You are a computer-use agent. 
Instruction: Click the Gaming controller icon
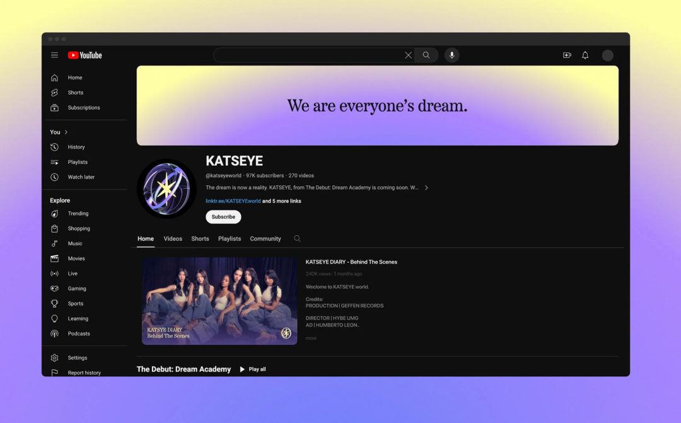(54, 288)
